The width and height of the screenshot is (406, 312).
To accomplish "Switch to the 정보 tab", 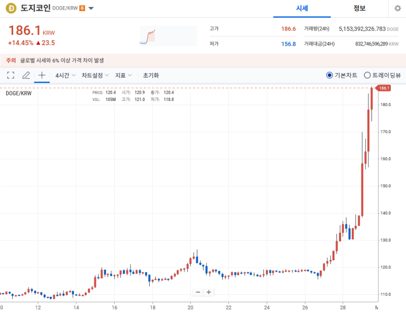I will tap(359, 9).
